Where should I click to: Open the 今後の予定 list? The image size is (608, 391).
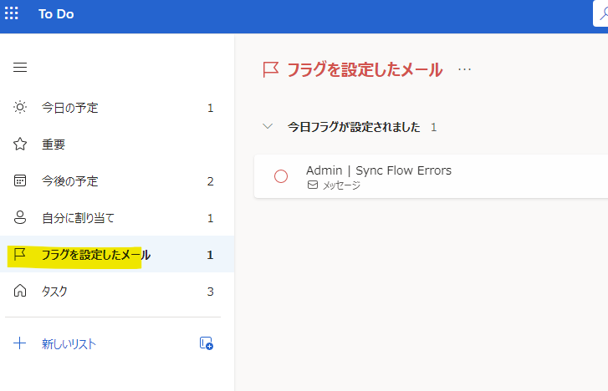click(117, 181)
